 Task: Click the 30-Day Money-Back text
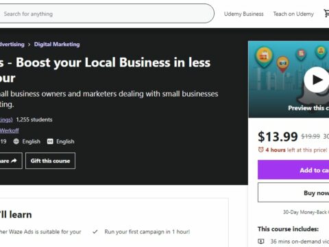[x=306, y=212]
